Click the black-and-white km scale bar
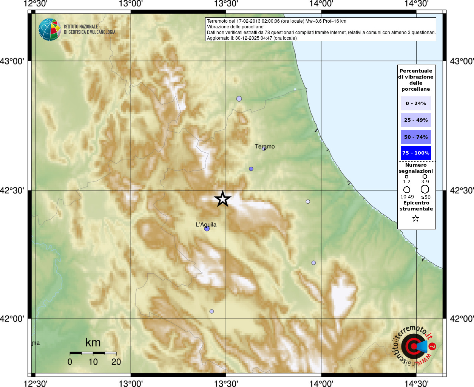 (x=93, y=353)
